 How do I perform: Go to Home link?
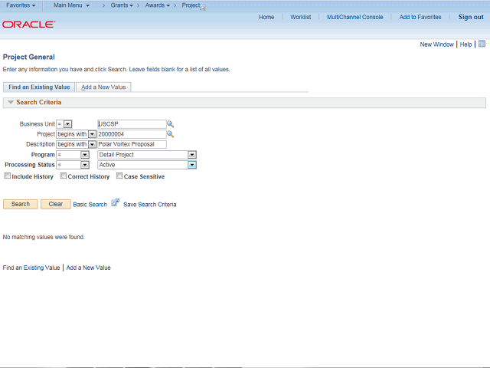coord(266,17)
